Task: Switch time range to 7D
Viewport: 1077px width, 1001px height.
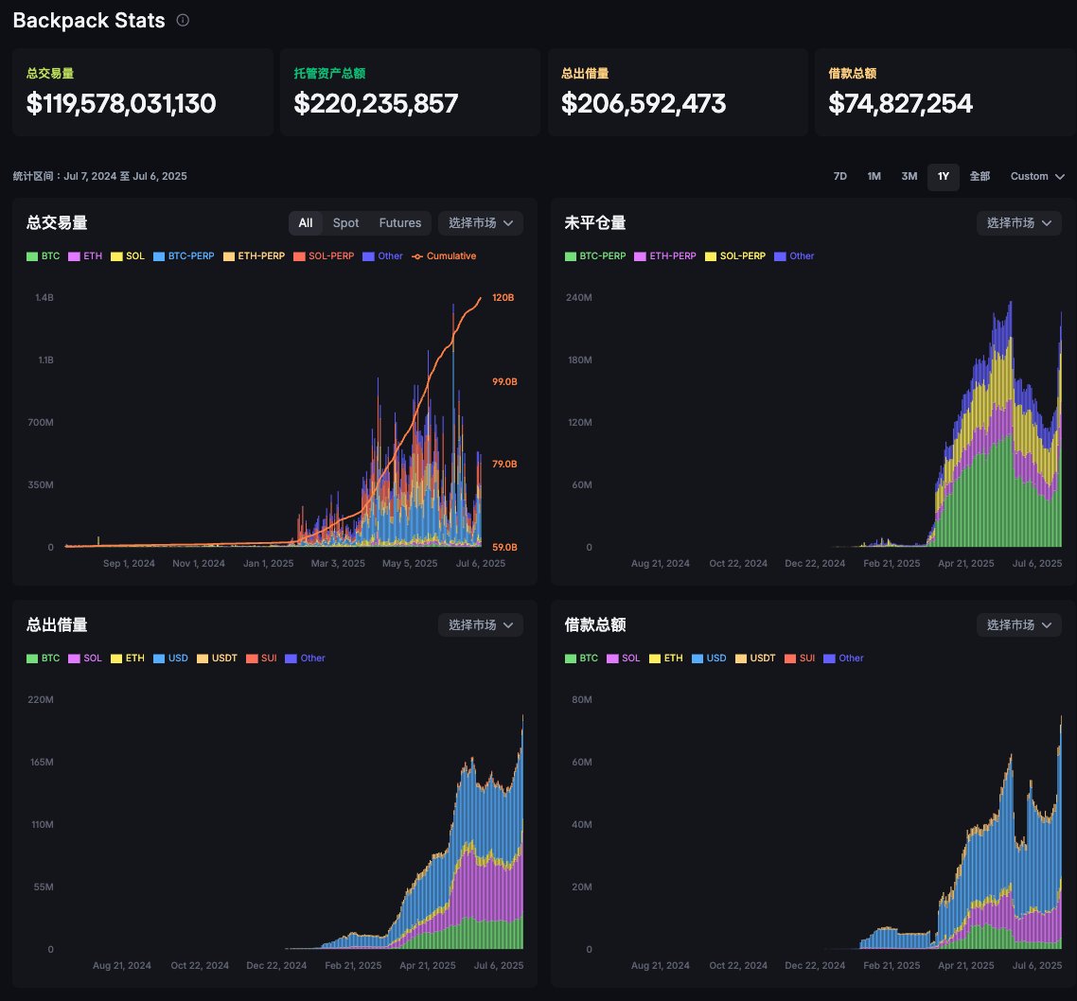Action: pyautogui.click(x=840, y=176)
